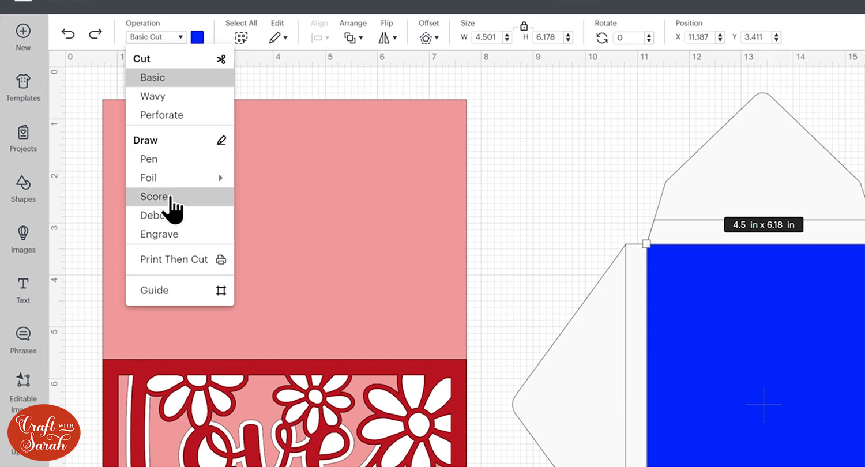
Task: Select the Text tool in sidebar
Action: point(23,290)
